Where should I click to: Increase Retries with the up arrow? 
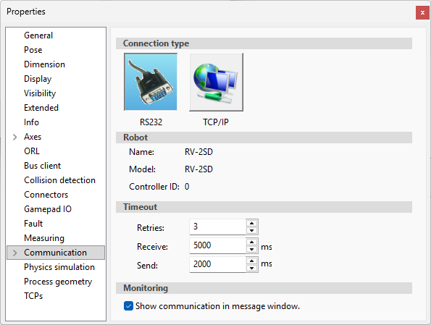coord(251,223)
